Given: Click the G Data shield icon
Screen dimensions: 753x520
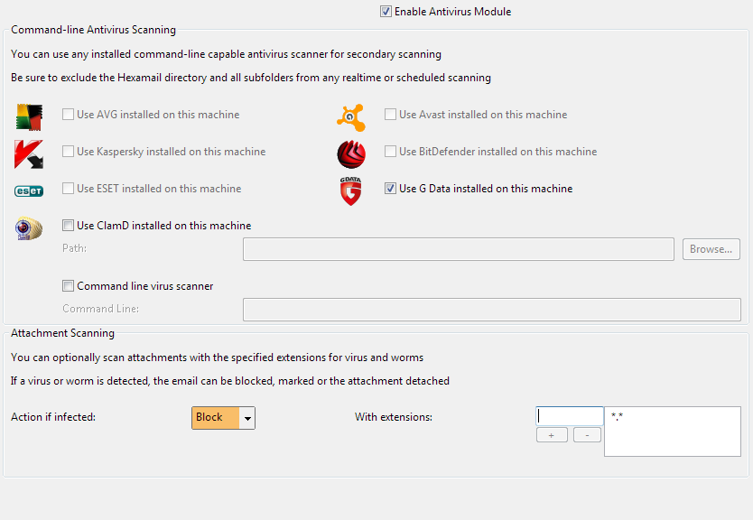Looking at the screenshot, I should pyautogui.click(x=351, y=191).
